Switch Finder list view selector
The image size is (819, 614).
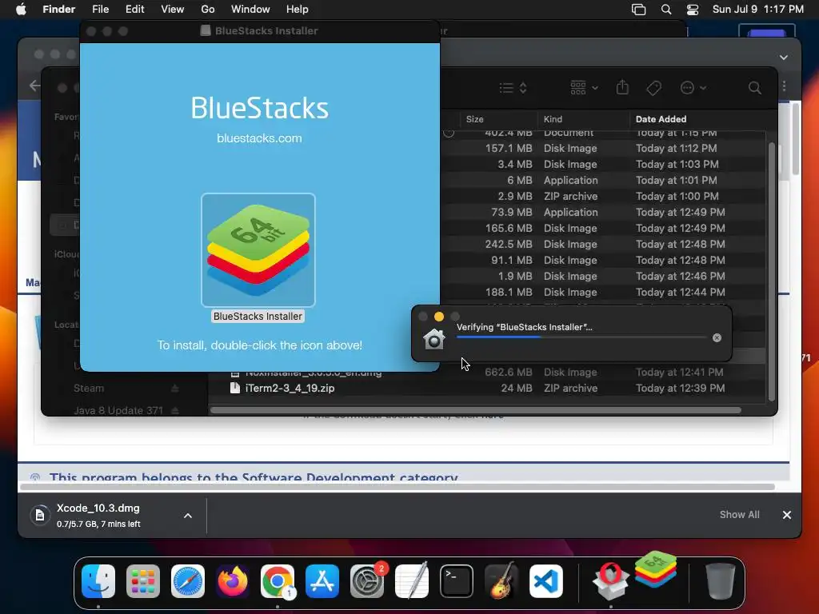(x=513, y=88)
